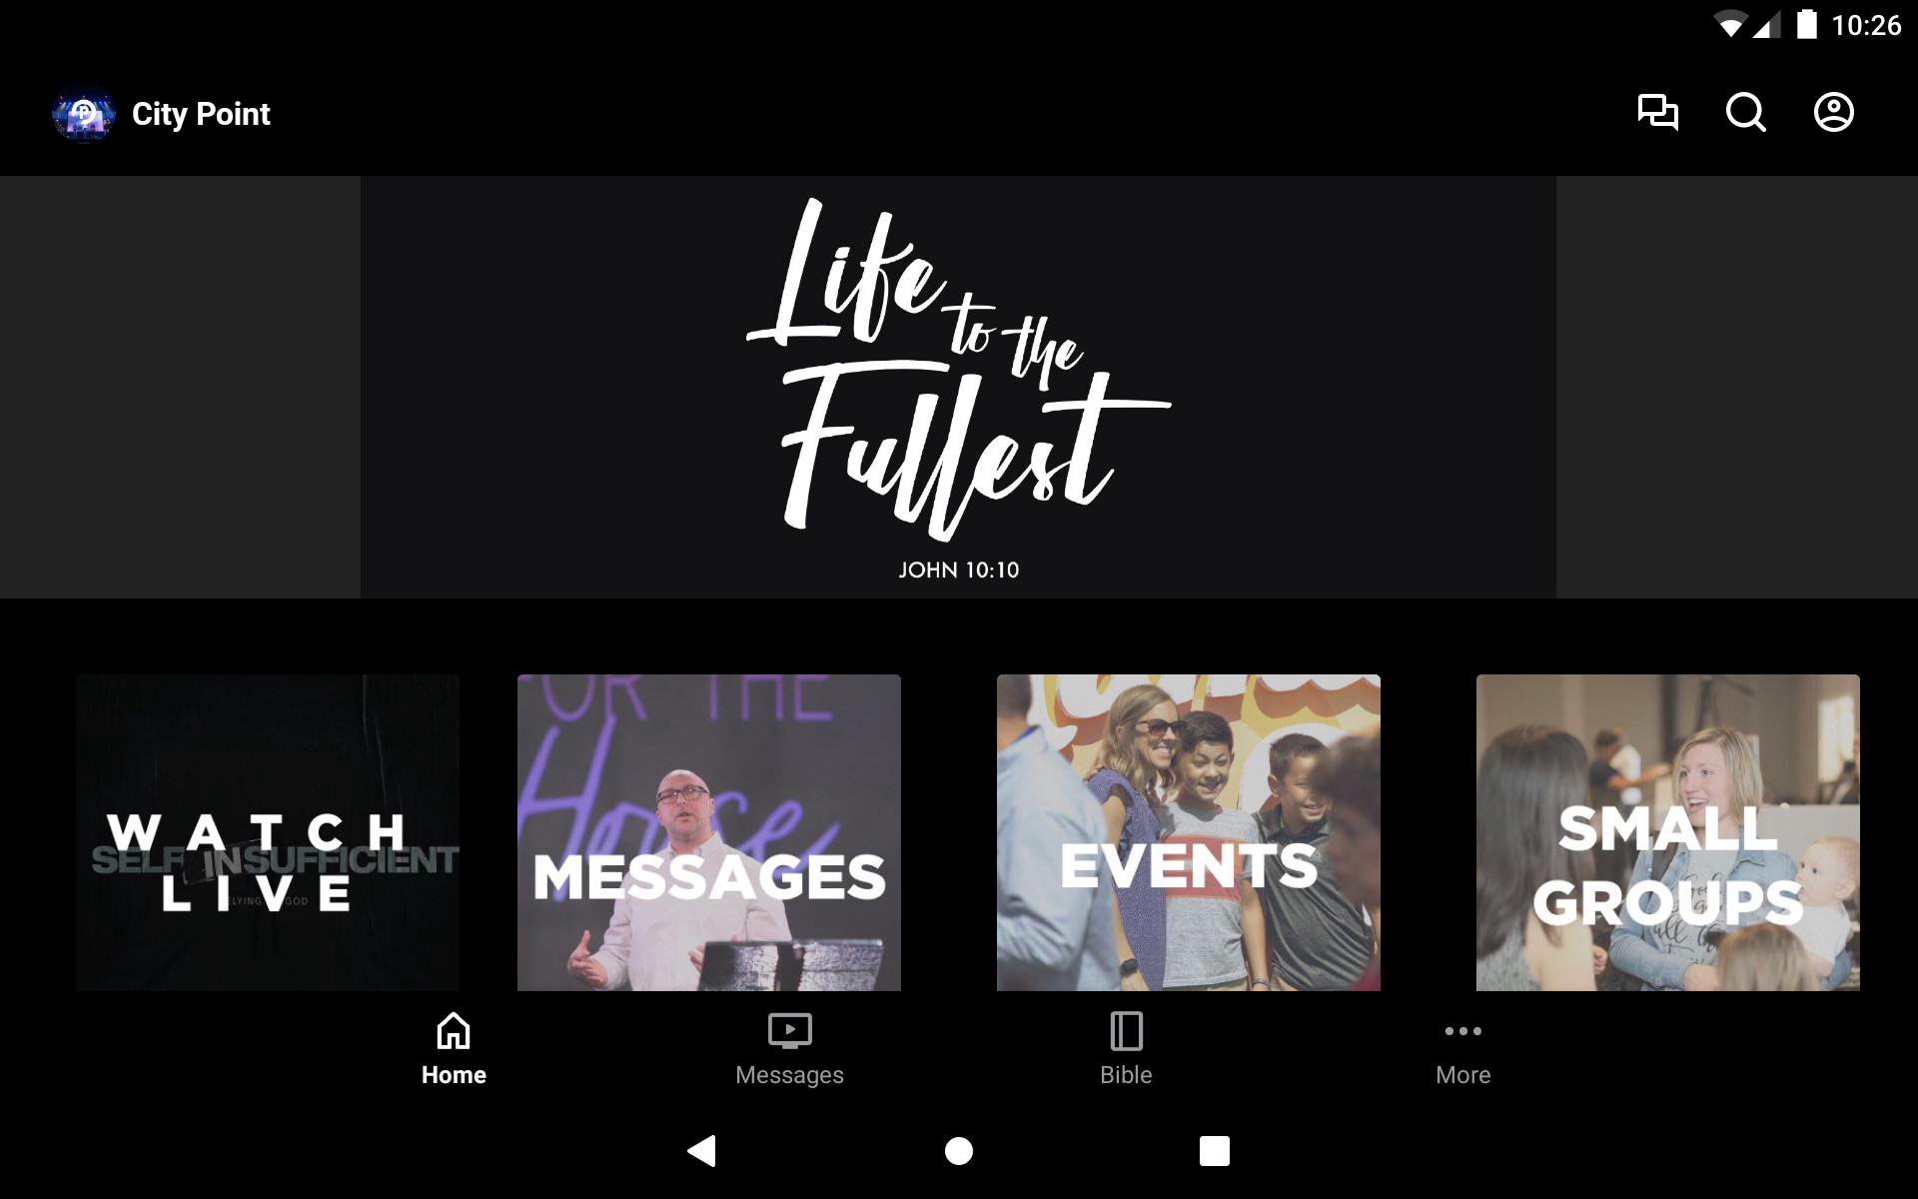Open the Small Groups tile
1918x1199 pixels.
[1668, 832]
